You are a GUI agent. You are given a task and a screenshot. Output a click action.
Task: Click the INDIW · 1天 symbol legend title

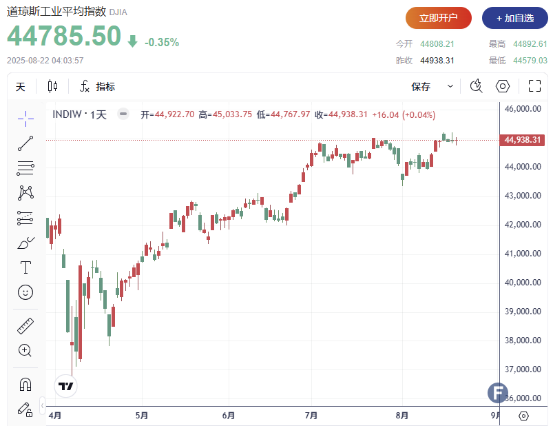[x=79, y=114]
